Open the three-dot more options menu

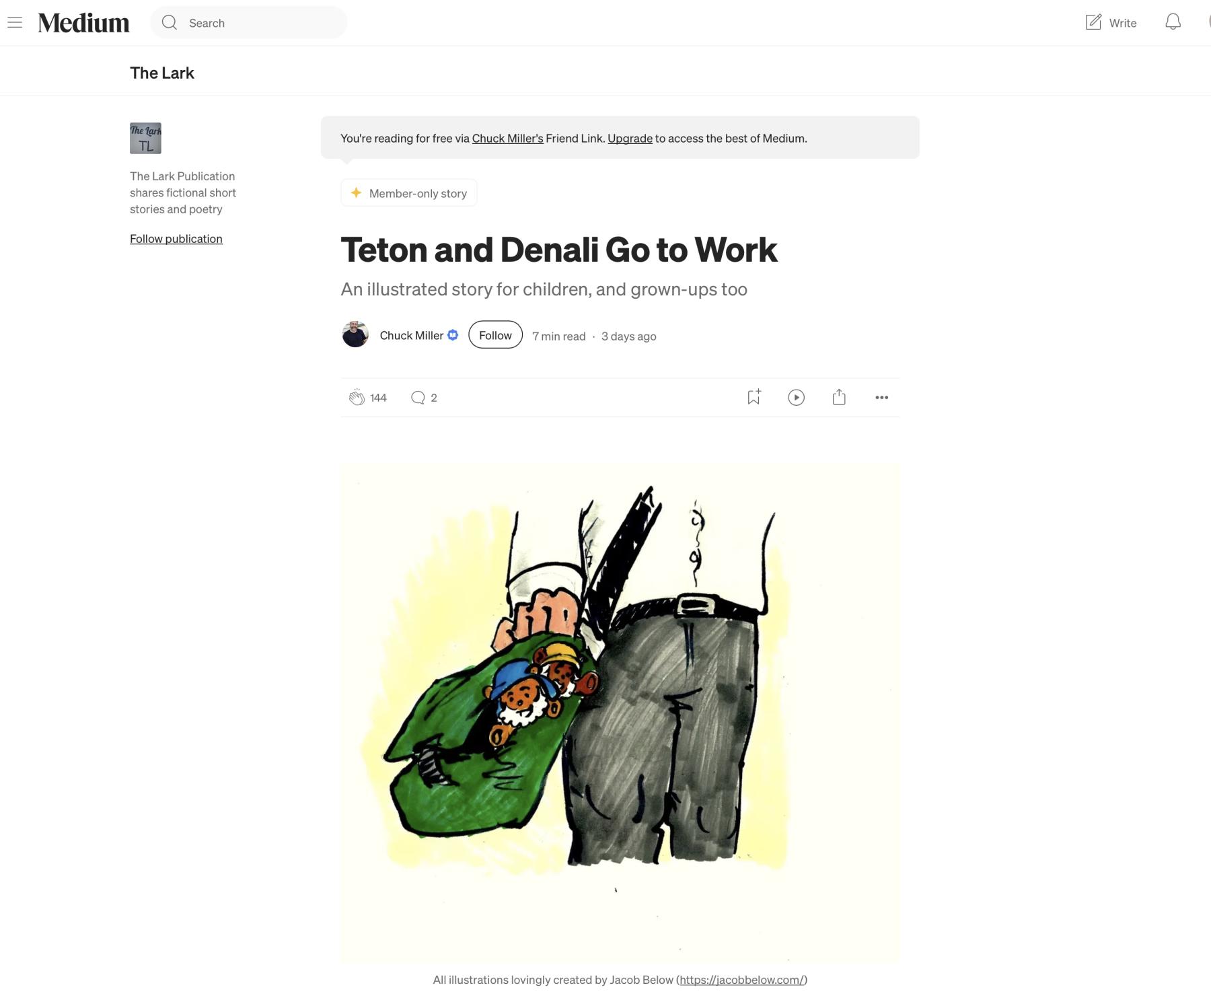click(x=881, y=398)
